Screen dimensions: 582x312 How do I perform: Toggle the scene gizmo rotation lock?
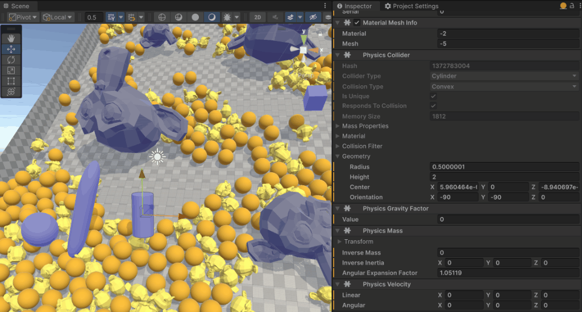(320, 34)
